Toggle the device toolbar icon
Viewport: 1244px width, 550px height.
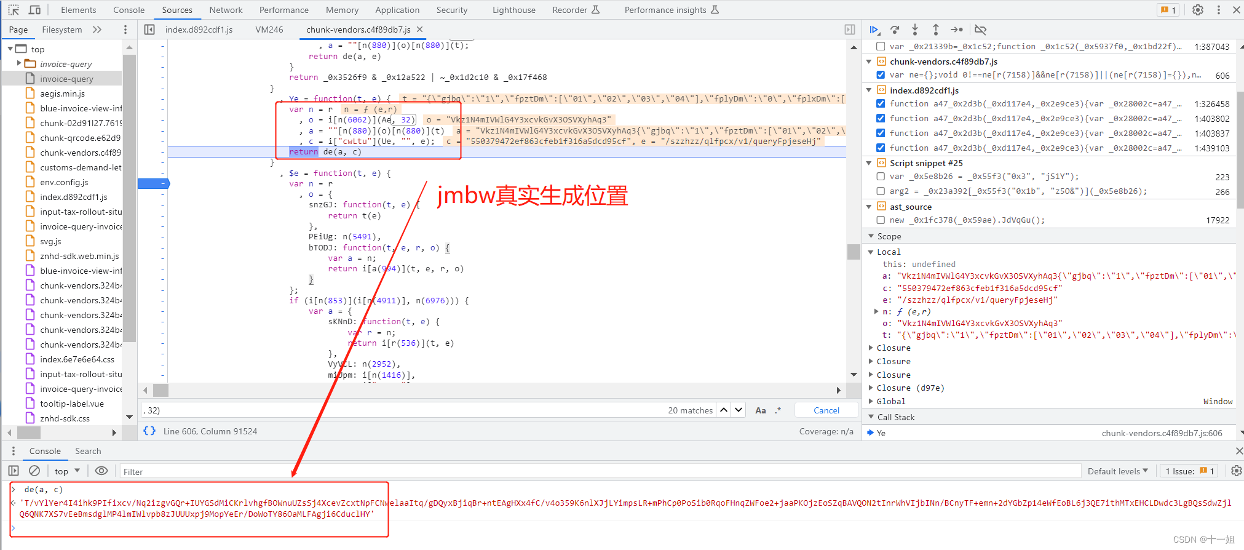point(34,10)
